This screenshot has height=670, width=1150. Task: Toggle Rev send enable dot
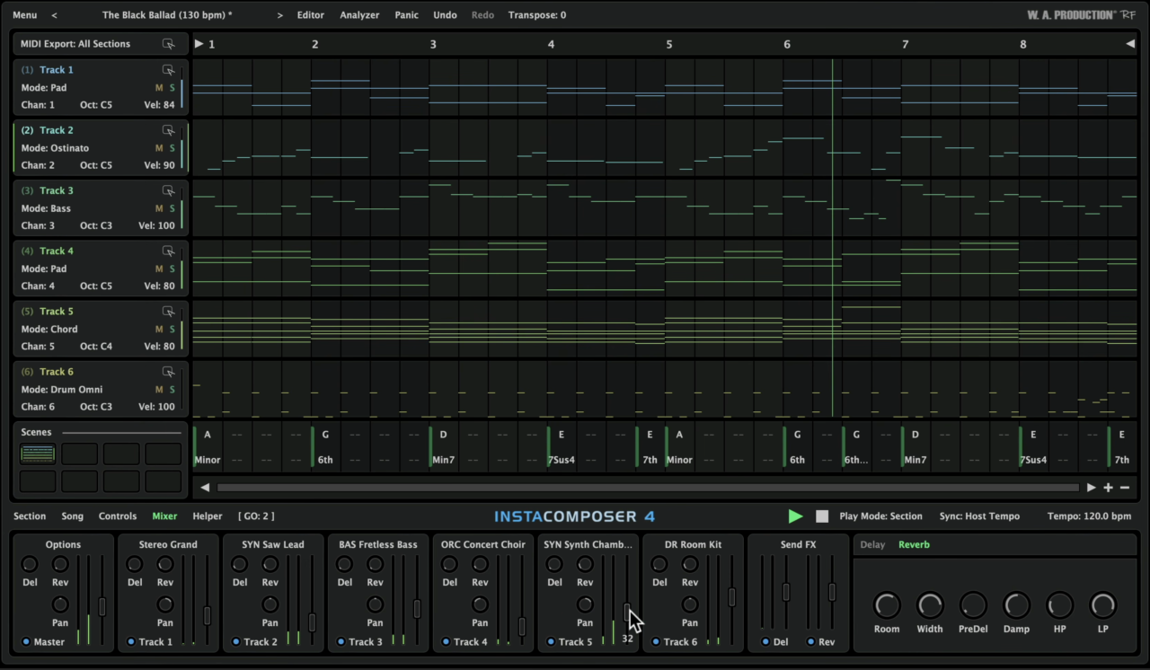tap(810, 642)
